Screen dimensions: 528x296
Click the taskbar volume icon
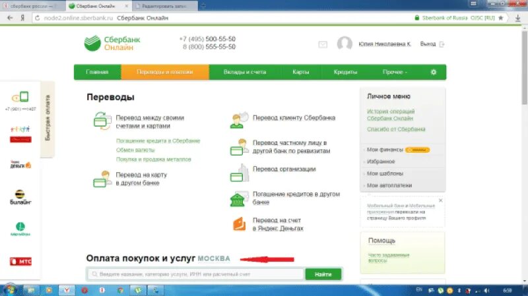[486, 290]
